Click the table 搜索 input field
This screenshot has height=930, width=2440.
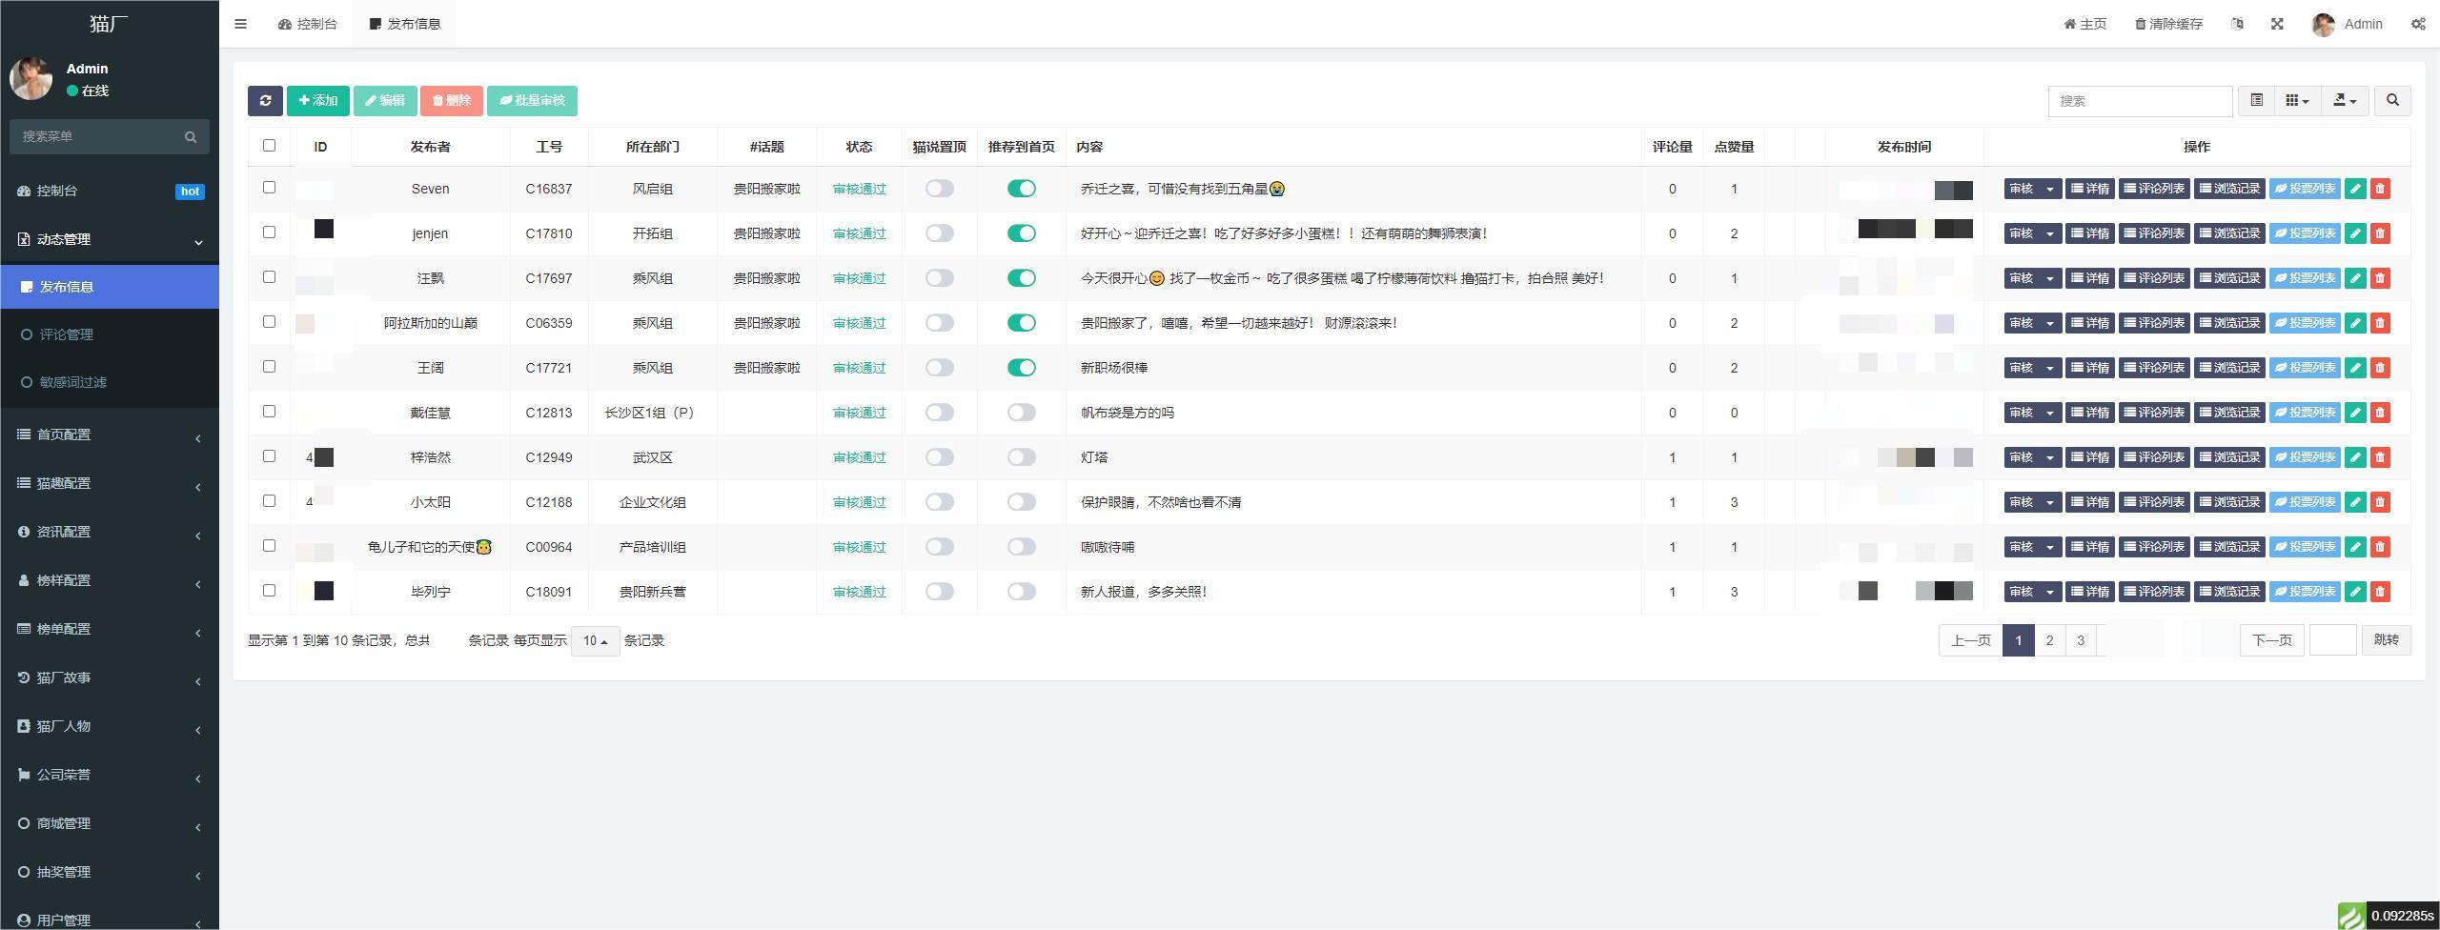[x=2139, y=101]
